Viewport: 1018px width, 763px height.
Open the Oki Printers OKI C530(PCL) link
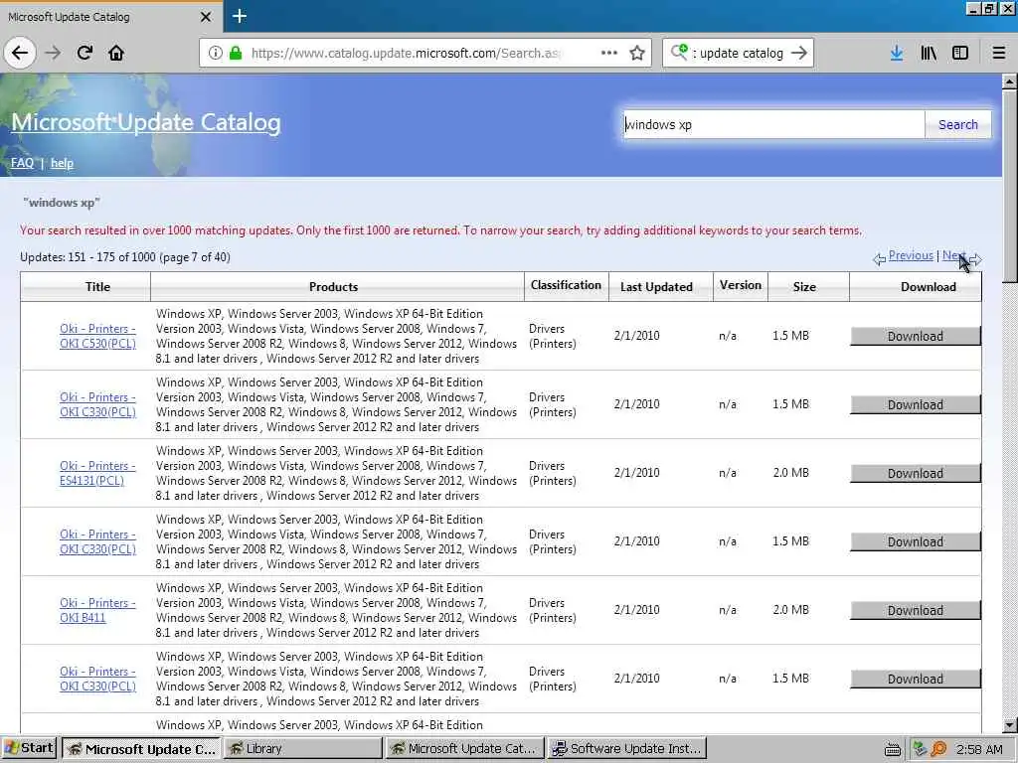tap(98, 336)
